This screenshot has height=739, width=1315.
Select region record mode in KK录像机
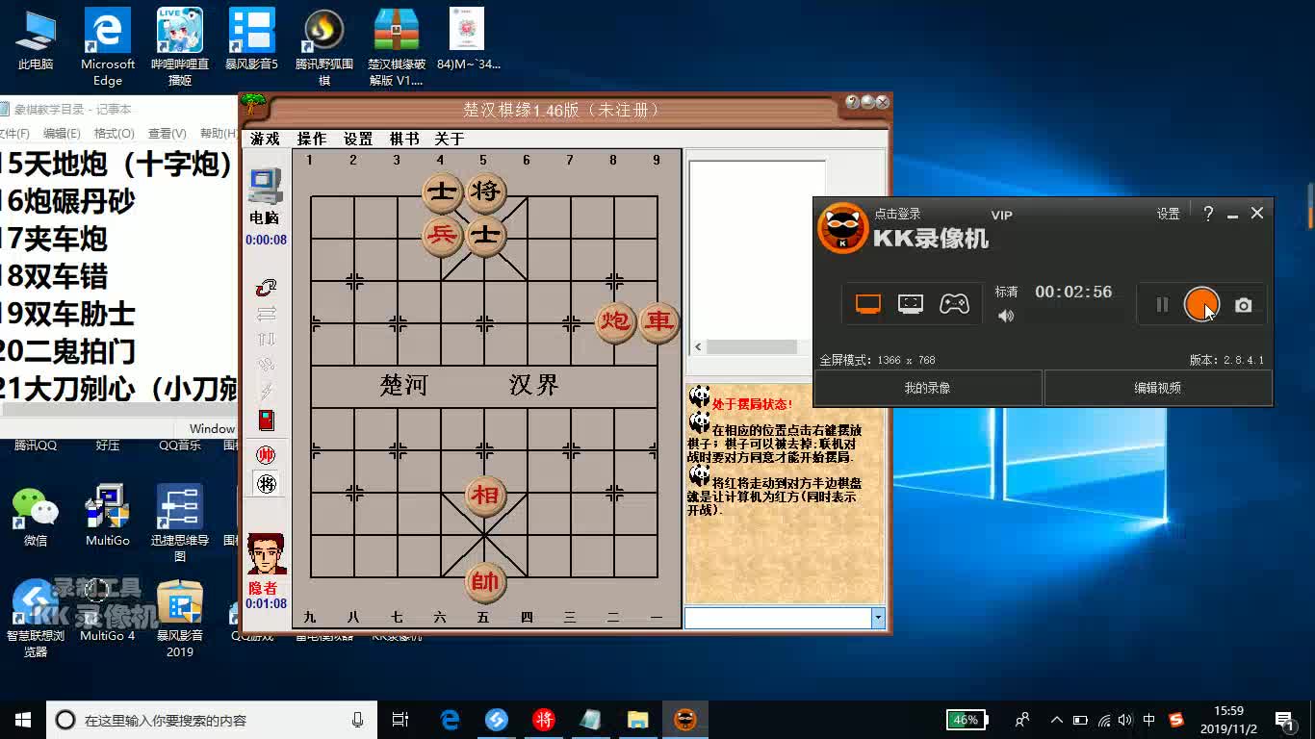coord(911,304)
